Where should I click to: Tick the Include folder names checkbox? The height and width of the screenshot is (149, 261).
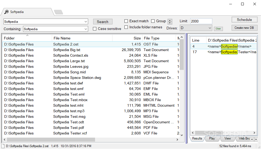click(126, 27)
